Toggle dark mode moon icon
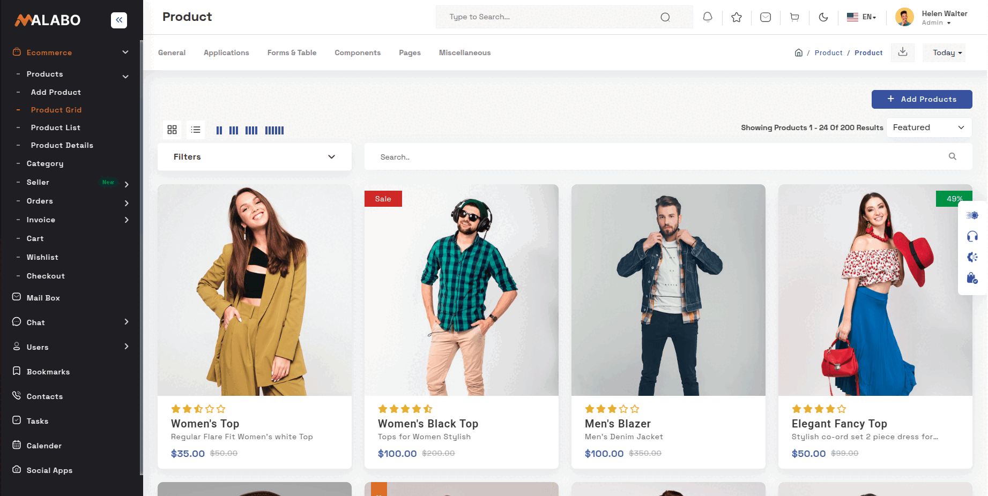Viewport: 988px width, 496px height. [823, 17]
